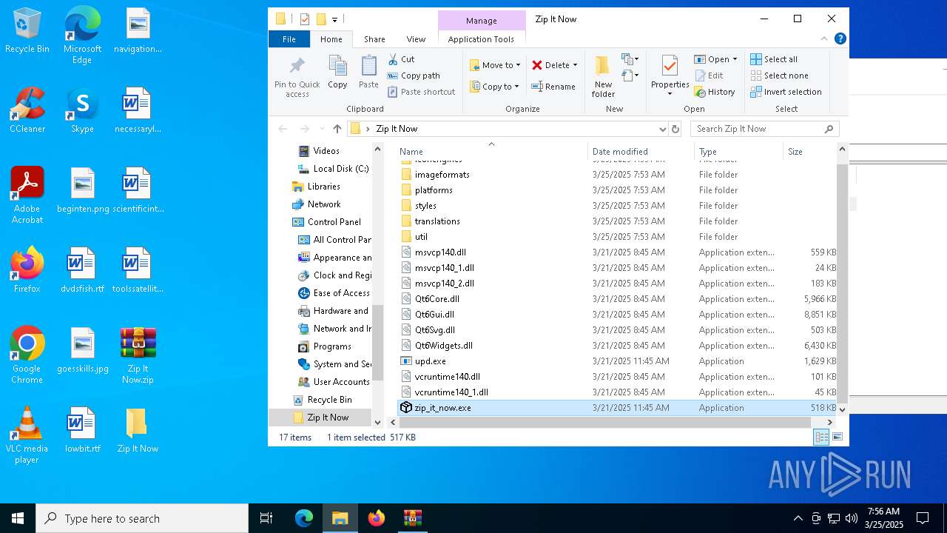
Task: Open Firefox from the taskbar
Action: click(x=377, y=518)
